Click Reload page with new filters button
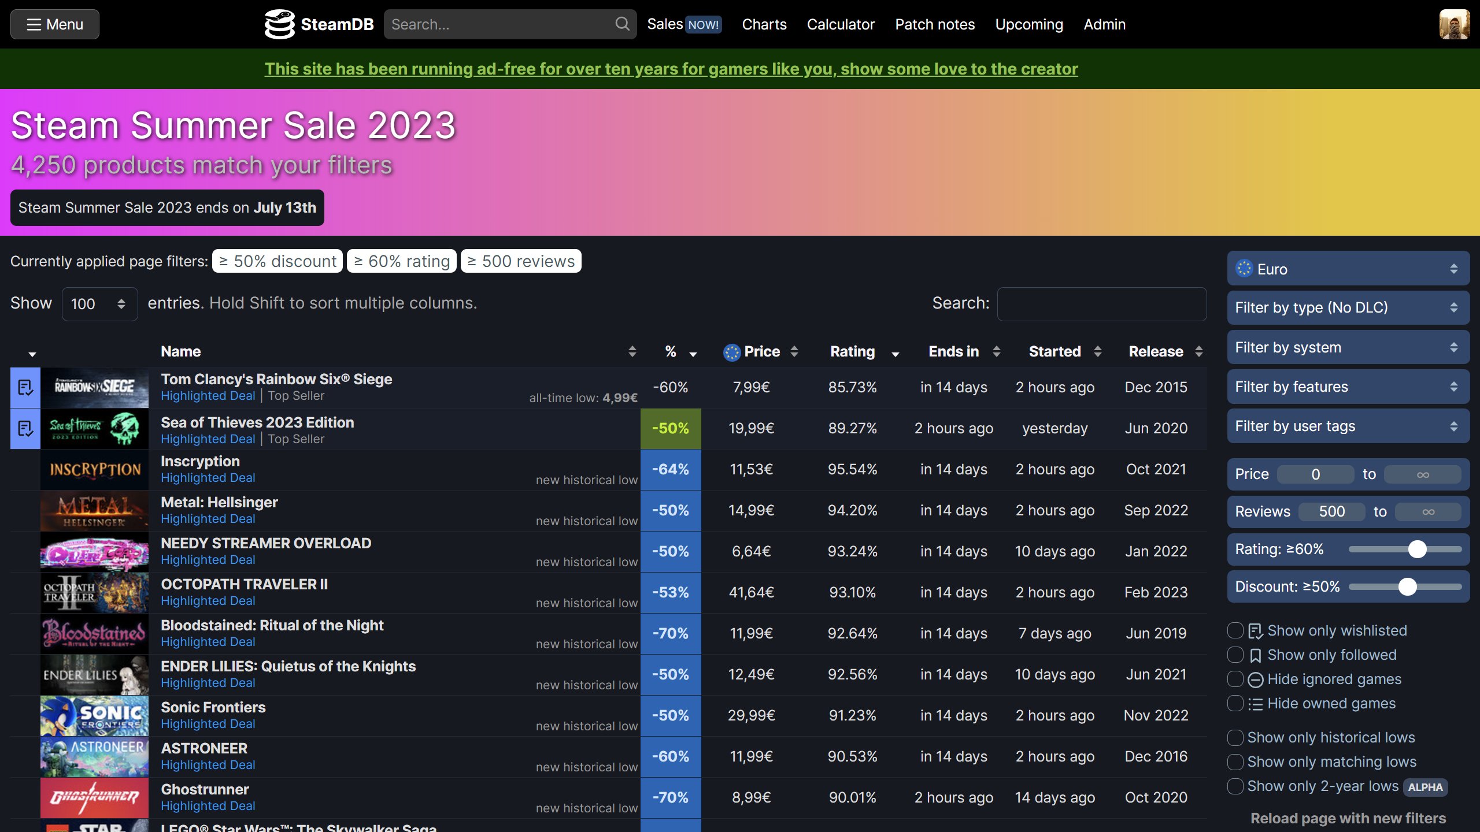Viewport: 1480px width, 832px height. pyautogui.click(x=1348, y=818)
